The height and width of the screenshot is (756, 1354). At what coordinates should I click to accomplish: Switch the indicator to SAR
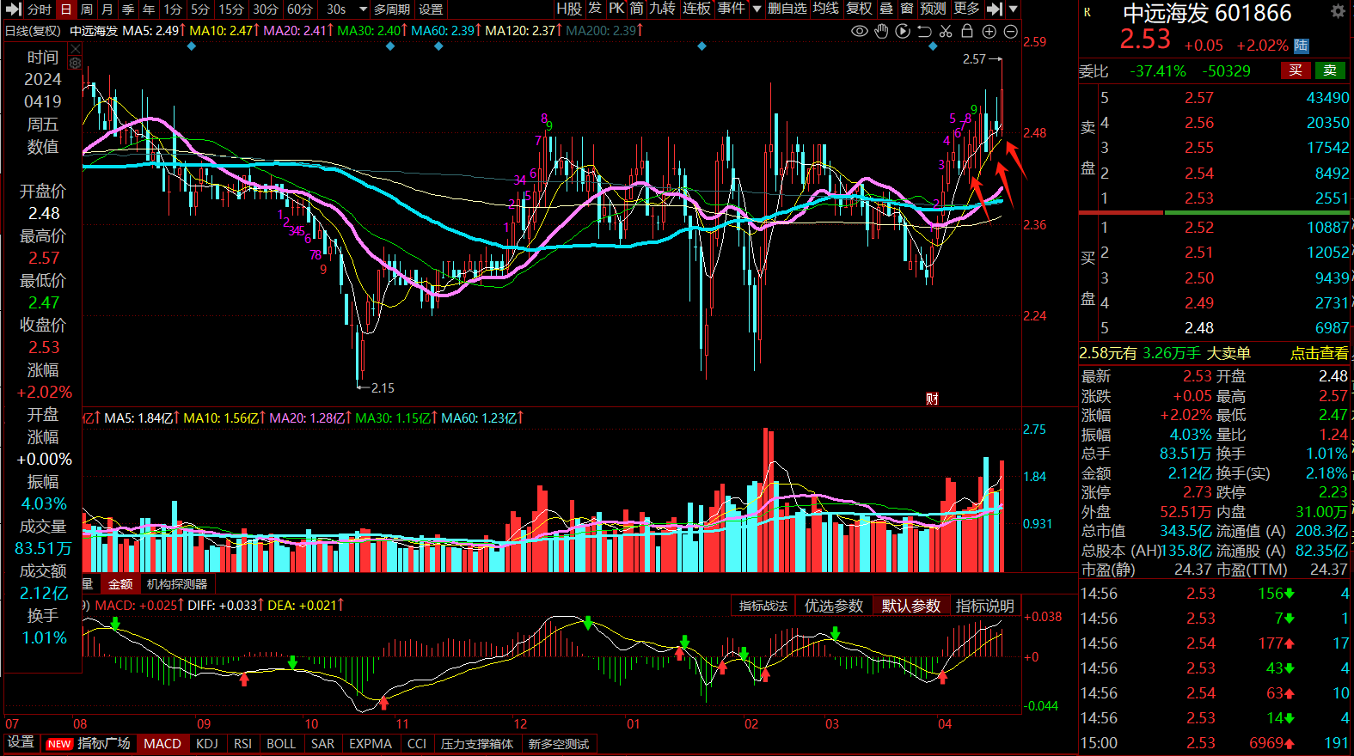[x=323, y=743]
